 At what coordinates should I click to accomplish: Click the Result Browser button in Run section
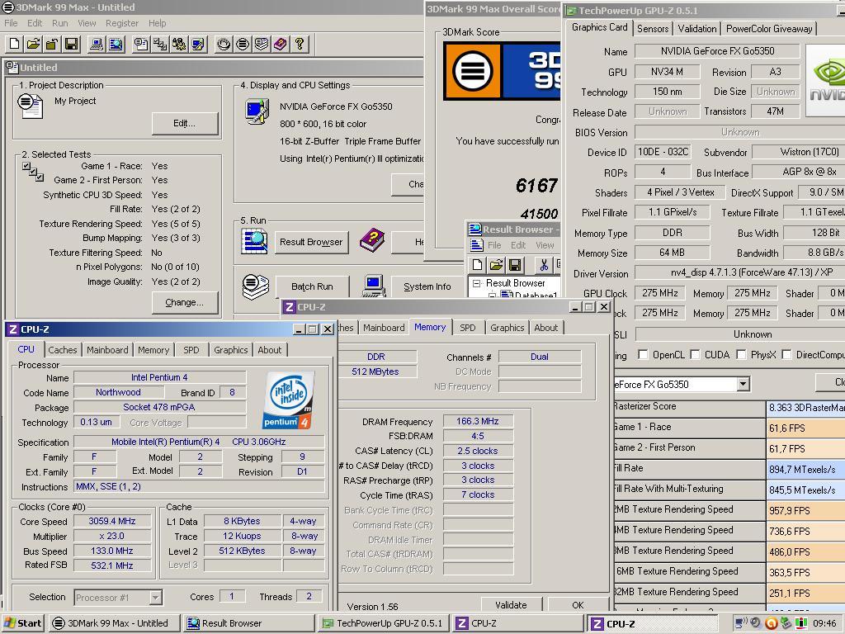pyautogui.click(x=311, y=242)
